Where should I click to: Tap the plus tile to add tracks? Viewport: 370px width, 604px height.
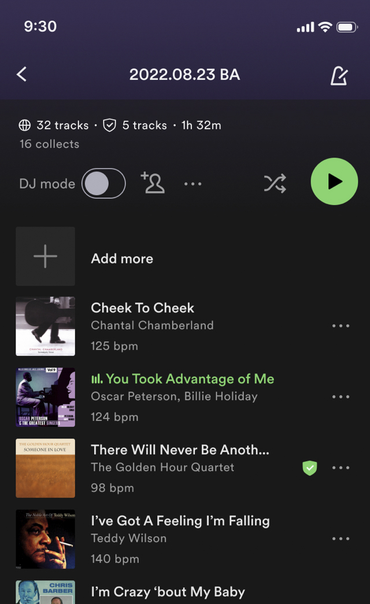tap(46, 256)
